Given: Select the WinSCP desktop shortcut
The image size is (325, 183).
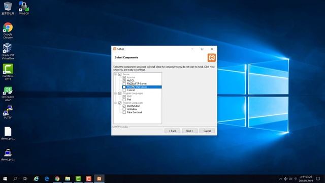Looking at the screenshot, I should (x=24, y=8).
